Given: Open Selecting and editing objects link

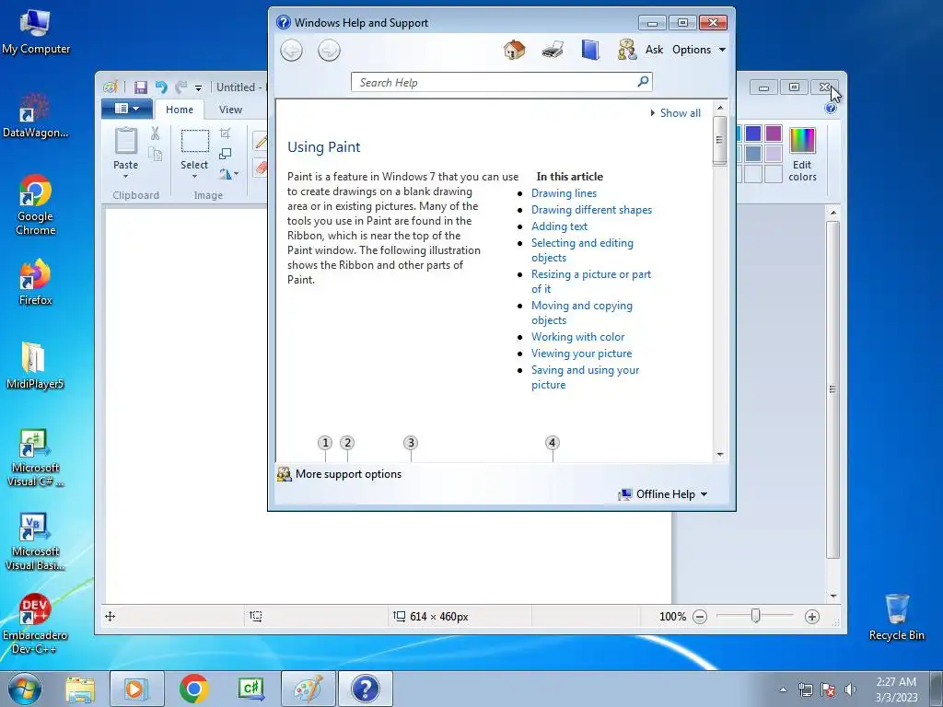Looking at the screenshot, I should (x=582, y=250).
